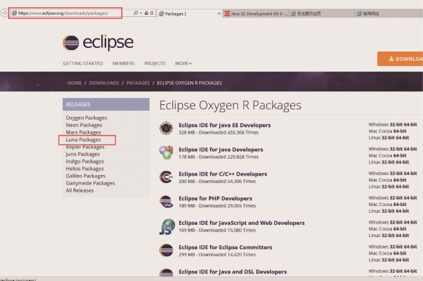
Task: Click the Java Developers package icon
Action: (x=166, y=153)
